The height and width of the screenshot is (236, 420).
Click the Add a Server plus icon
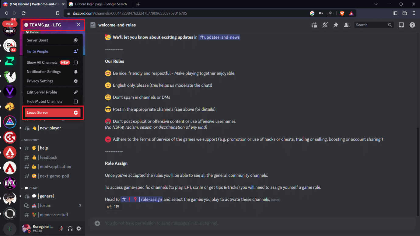pyautogui.click(x=10, y=229)
